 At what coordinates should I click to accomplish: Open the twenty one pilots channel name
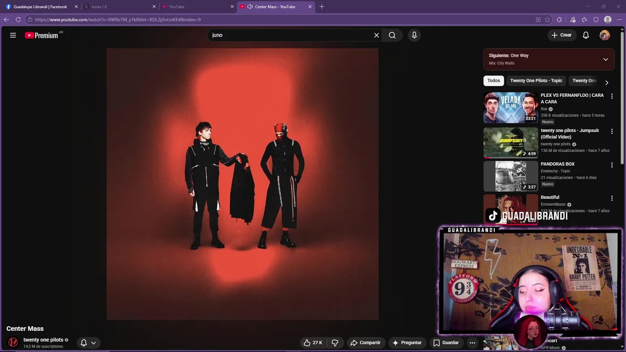click(x=43, y=340)
